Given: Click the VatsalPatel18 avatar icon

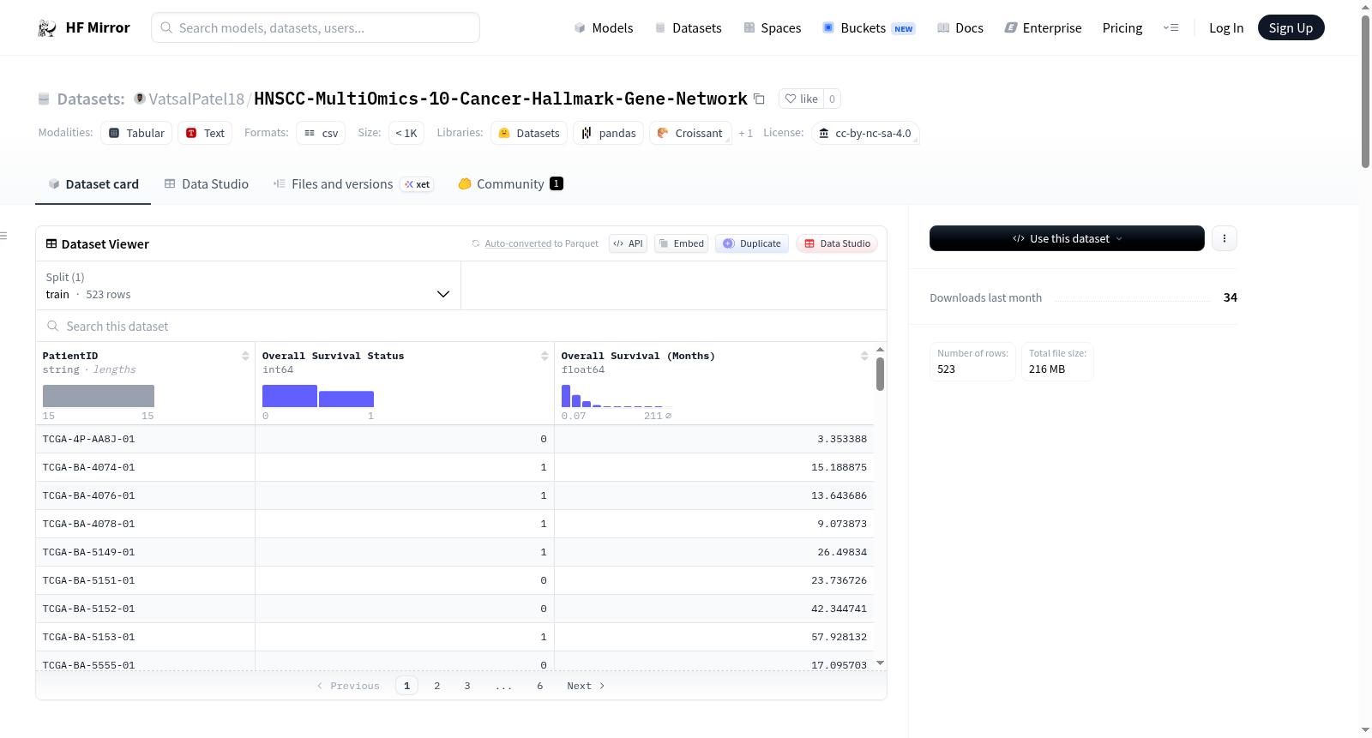Looking at the screenshot, I should click(x=140, y=99).
